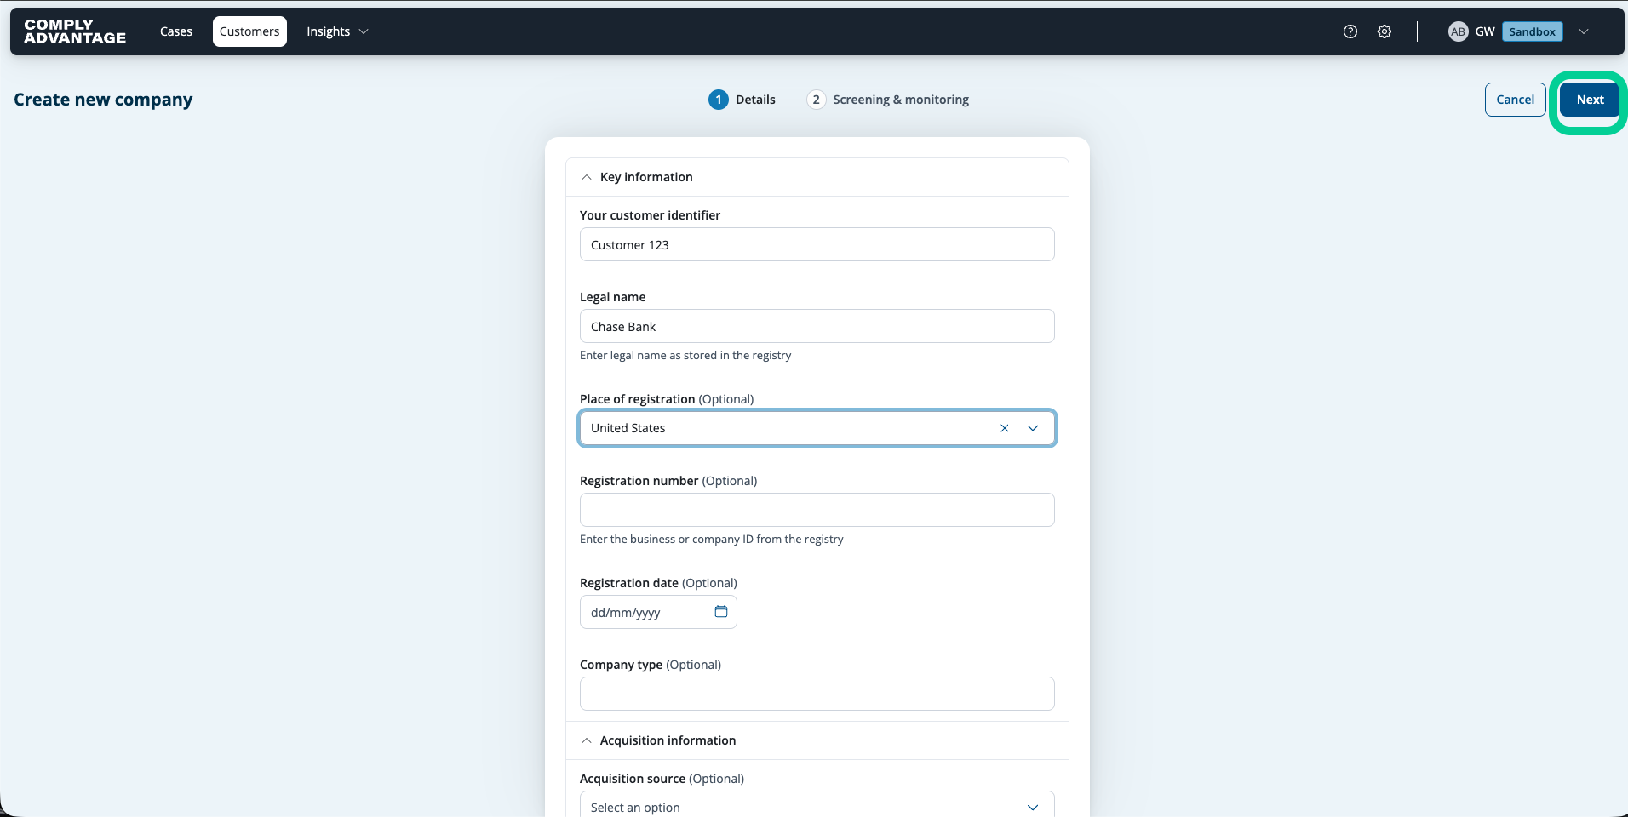Click the AB user avatar
Viewport: 1628px width, 817px height.
click(x=1459, y=31)
